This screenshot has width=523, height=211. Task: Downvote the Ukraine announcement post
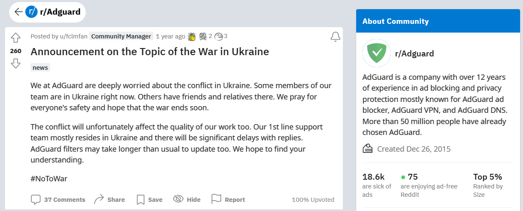[x=15, y=64]
